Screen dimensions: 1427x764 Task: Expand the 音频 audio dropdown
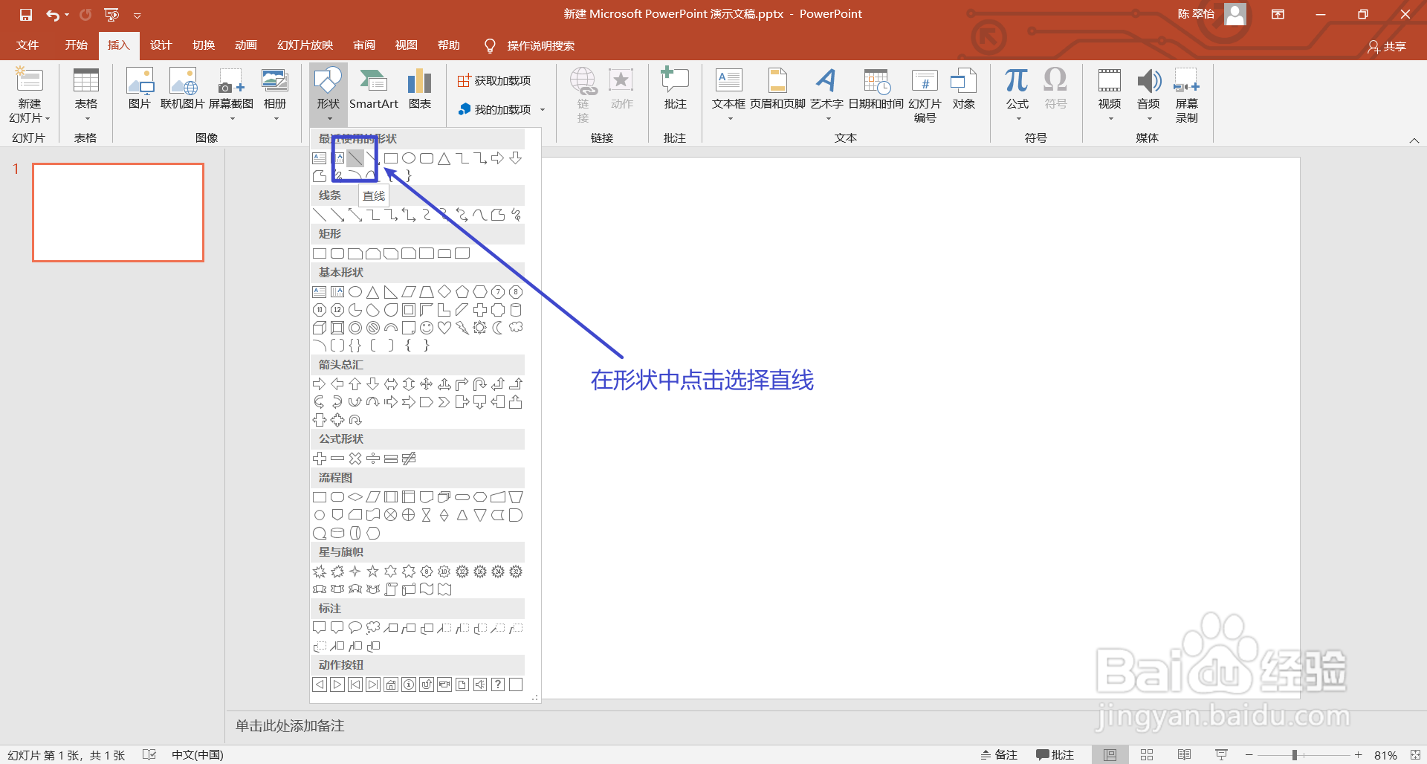(1148, 119)
